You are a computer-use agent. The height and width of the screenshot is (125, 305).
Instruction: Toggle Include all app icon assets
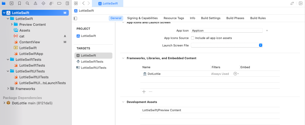[193, 38]
